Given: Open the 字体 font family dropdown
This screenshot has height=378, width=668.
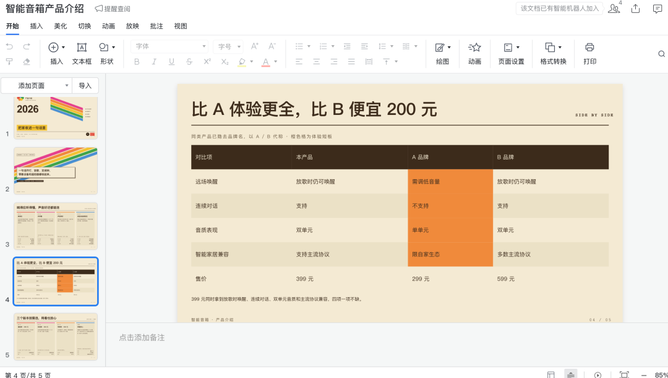Looking at the screenshot, I should pyautogui.click(x=169, y=46).
